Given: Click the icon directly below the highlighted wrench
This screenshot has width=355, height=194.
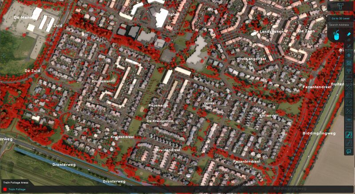Looking at the screenshot, I should coord(349,143).
